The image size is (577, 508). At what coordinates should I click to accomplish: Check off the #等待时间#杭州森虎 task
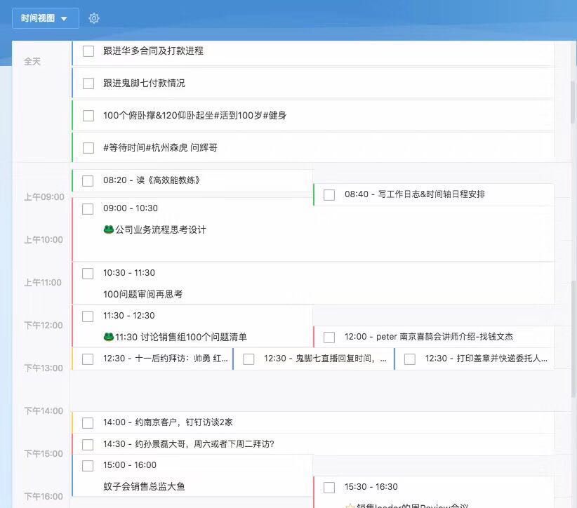(x=88, y=148)
